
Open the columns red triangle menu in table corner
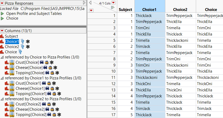click(x=113, y=3)
